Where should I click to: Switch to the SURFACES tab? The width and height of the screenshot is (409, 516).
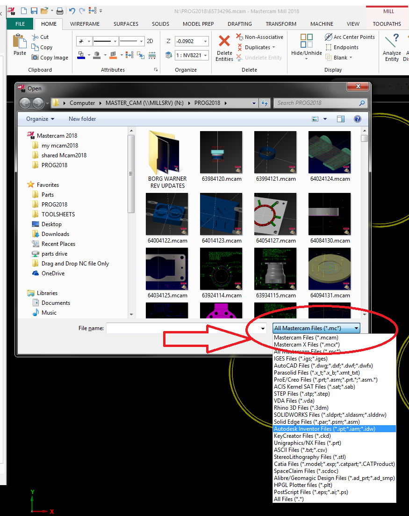click(126, 24)
